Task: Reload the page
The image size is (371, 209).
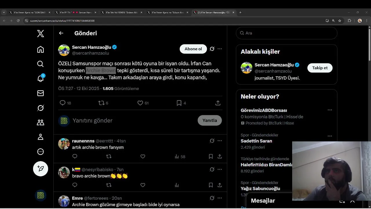Action: point(18,21)
